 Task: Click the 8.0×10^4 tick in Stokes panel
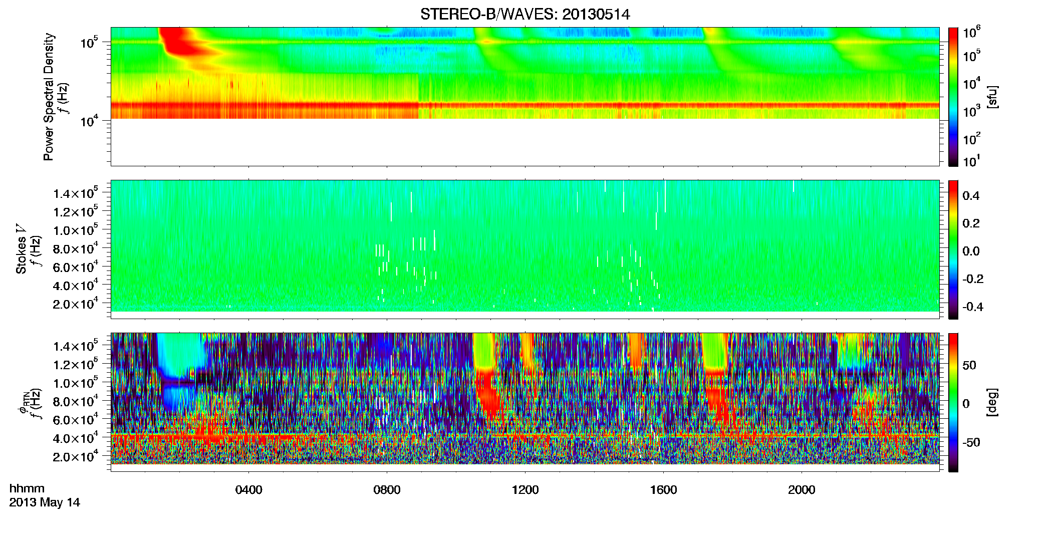pyautogui.click(x=76, y=249)
